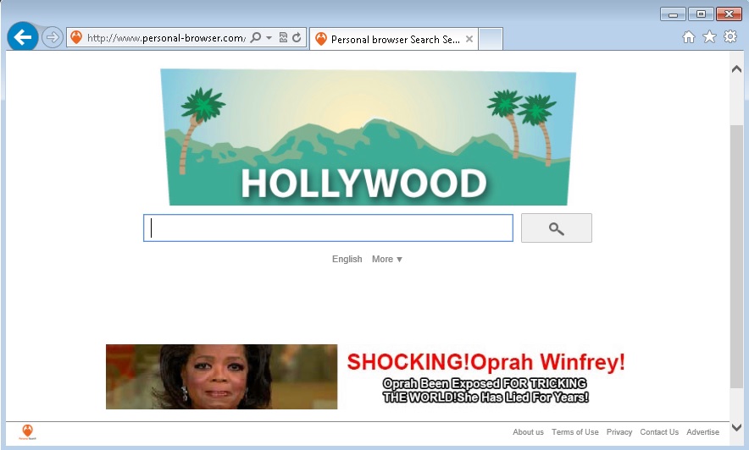Open the Privacy footer link
Image resolution: width=749 pixels, height=450 pixels.
(619, 432)
